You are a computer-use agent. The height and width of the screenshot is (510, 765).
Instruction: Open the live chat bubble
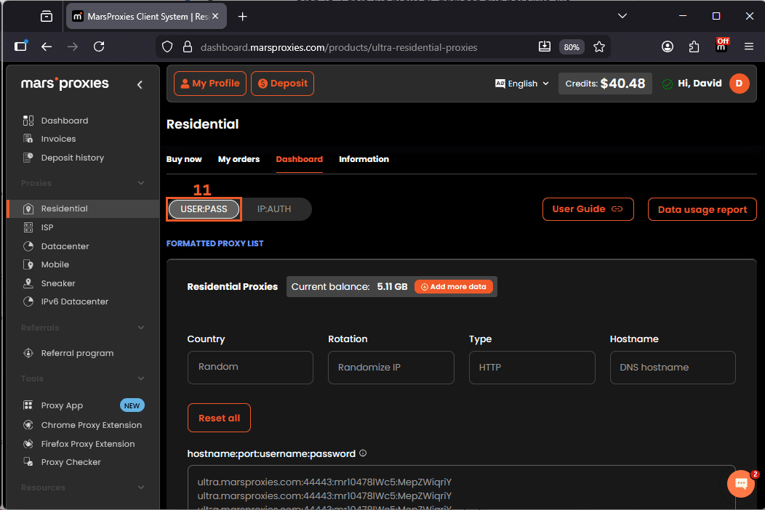(740, 484)
